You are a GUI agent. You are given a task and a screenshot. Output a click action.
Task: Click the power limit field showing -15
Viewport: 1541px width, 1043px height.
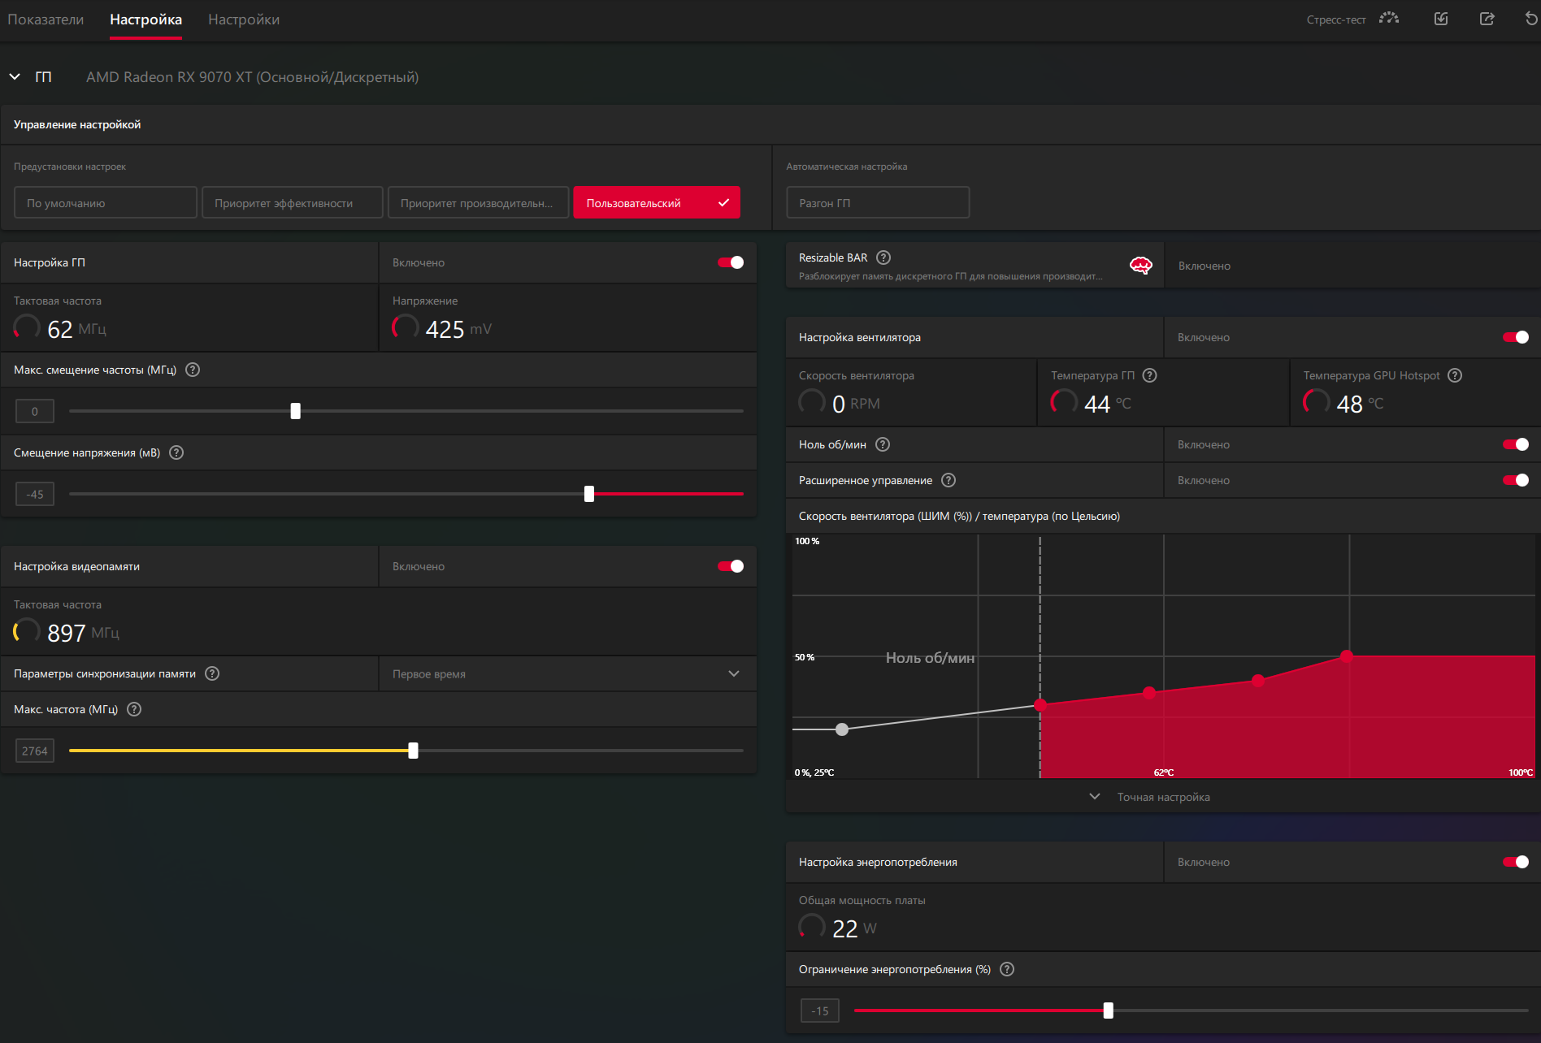pos(820,1011)
